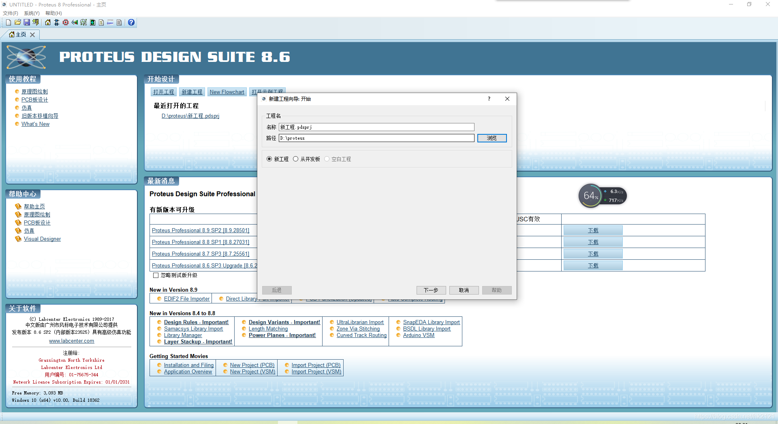Click the 打开工程 button in 开始设计
Screen dimensions: 778x424
164,92
